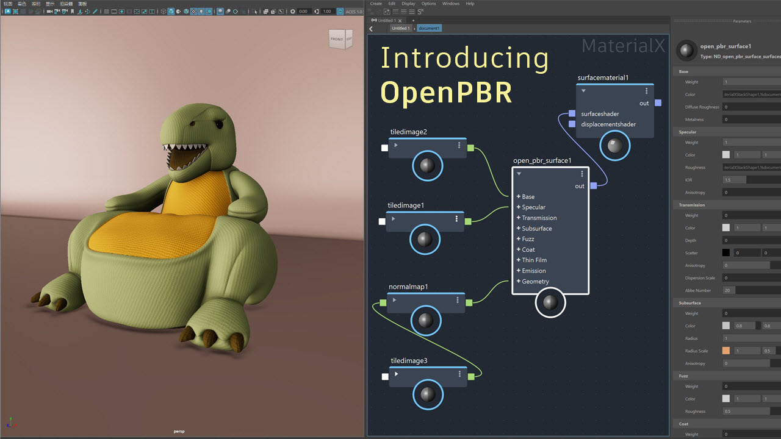Click the IOR input field showing 1.5
This screenshot has height=439, width=781.
coord(733,179)
